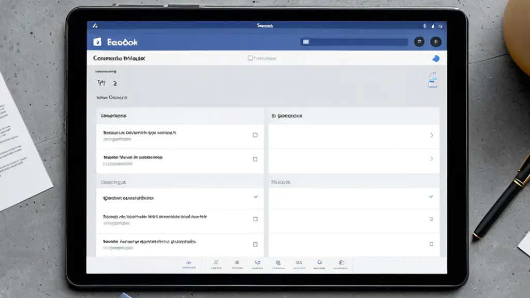Expand the chevron in the right panel's lower section
The width and height of the screenshot is (530, 298).
click(x=431, y=196)
